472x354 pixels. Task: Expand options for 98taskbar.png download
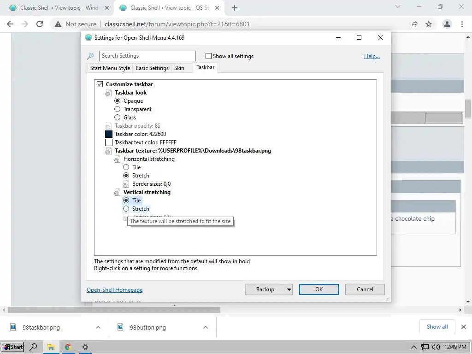98,327
